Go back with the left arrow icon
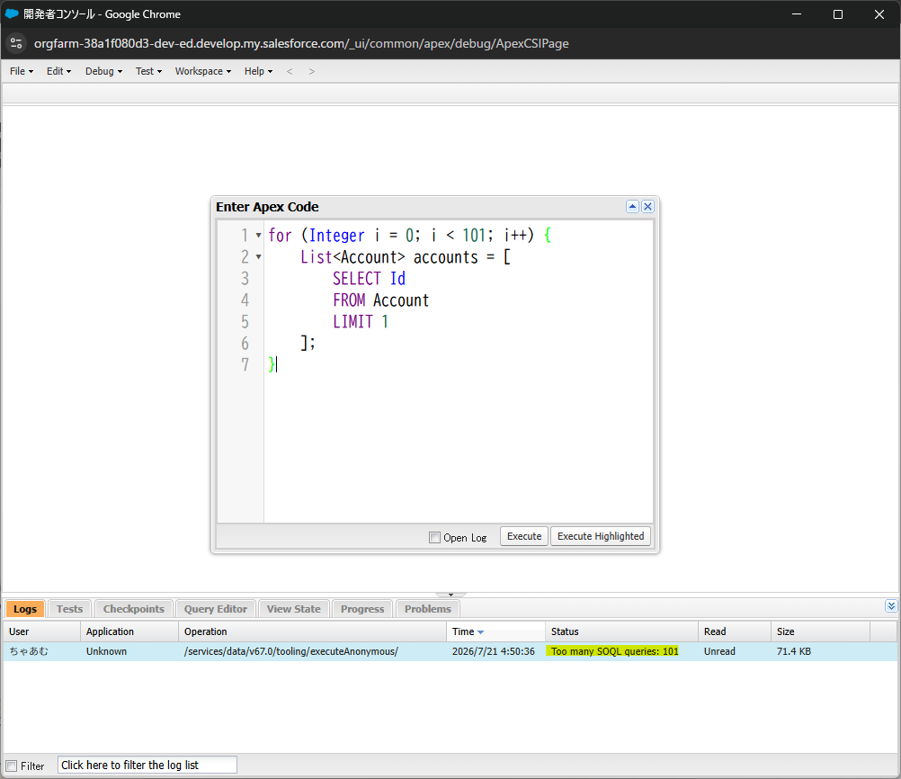901x779 pixels. pos(290,71)
